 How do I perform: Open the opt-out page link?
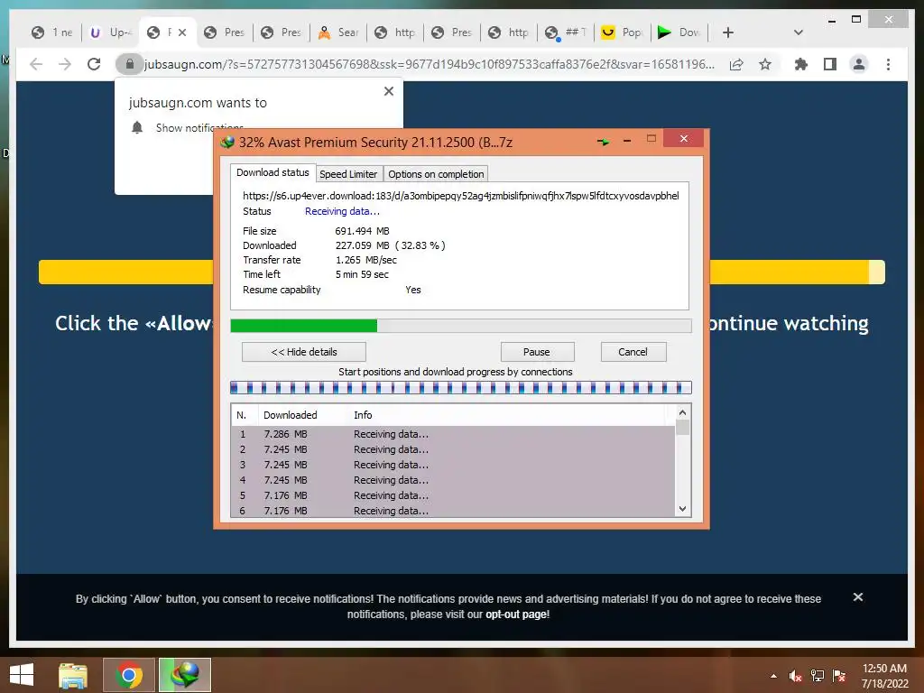coord(516,614)
